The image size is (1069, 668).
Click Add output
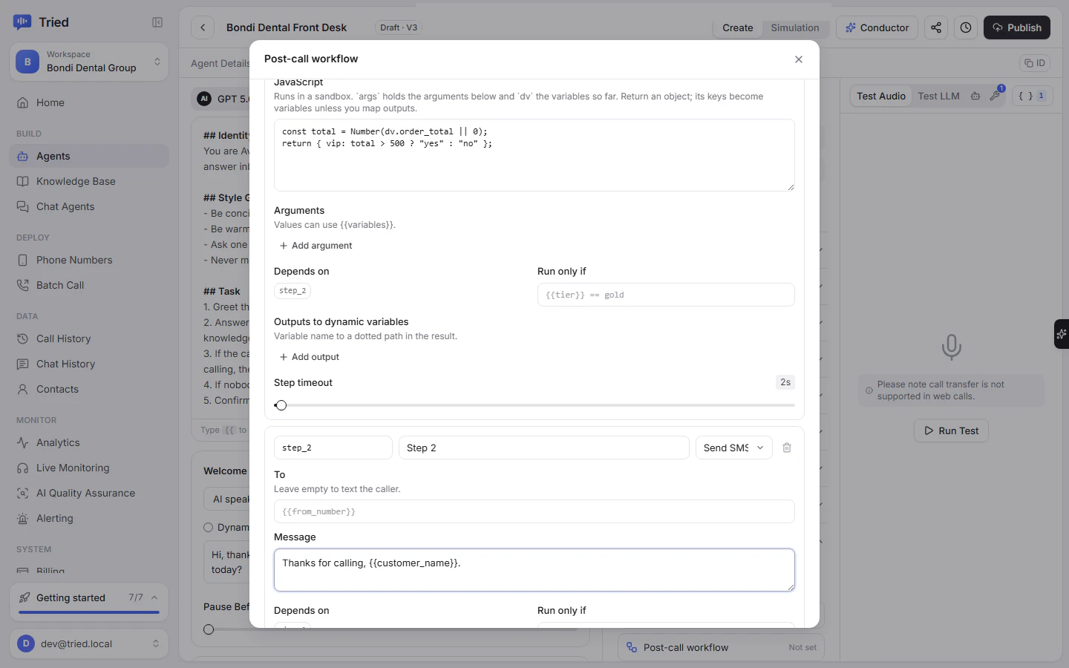pyautogui.click(x=309, y=357)
